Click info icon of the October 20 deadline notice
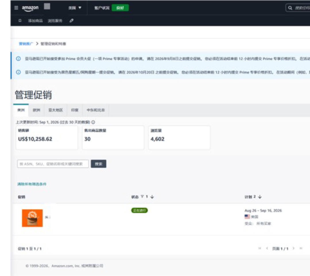The width and height of the screenshot is (310, 276). (x=18, y=72)
